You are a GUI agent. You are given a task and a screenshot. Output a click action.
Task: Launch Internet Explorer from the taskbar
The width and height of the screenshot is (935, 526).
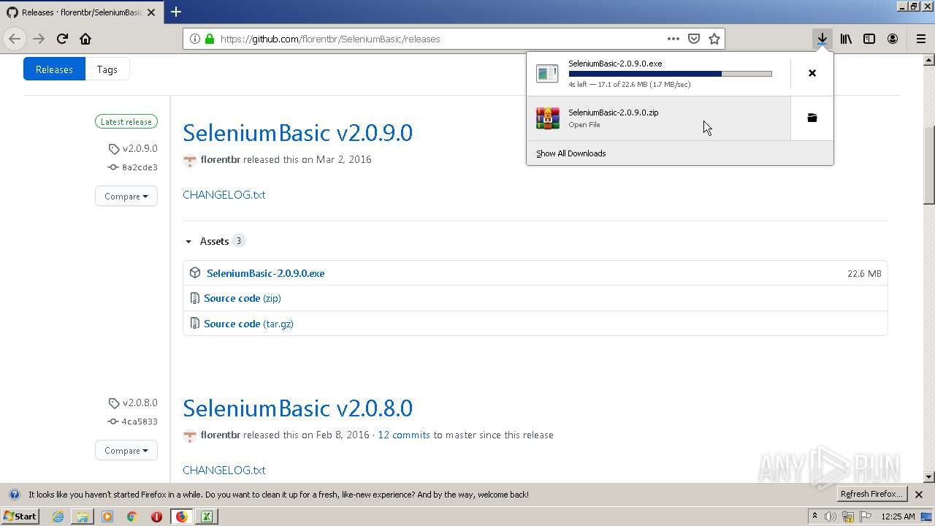(x=58, y=517)
